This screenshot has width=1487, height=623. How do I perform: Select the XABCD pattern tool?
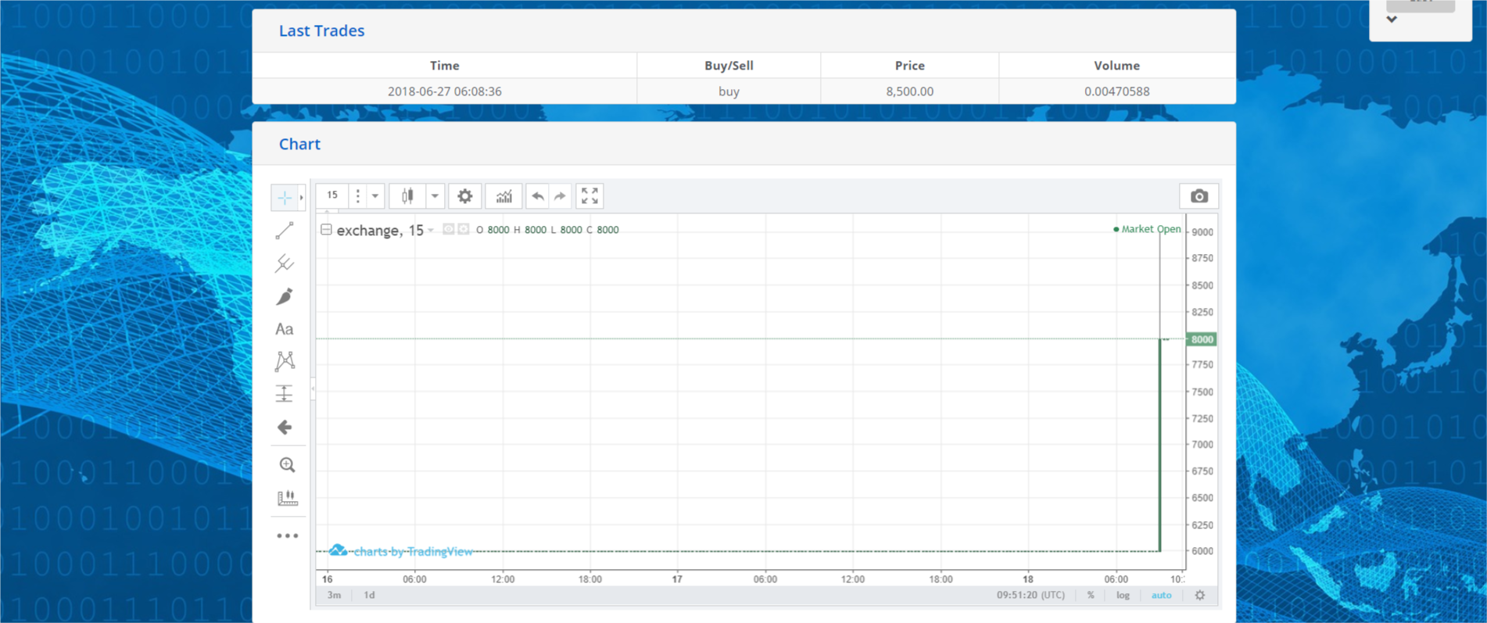[x=285, y=361]
